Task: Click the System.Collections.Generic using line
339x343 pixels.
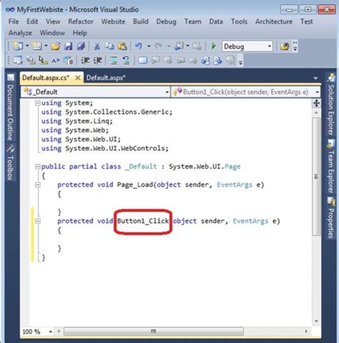Action: point(107,112)
